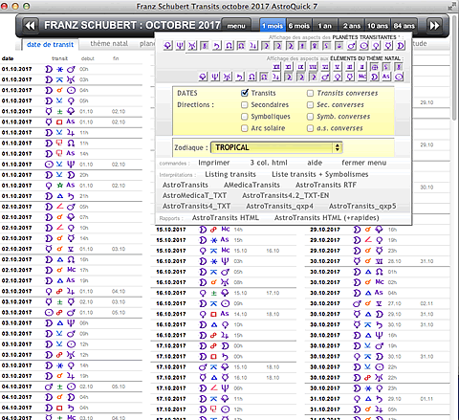Click the 'date' column header
The width and height of the screenshot is (459, 420).
coord(8,58)
